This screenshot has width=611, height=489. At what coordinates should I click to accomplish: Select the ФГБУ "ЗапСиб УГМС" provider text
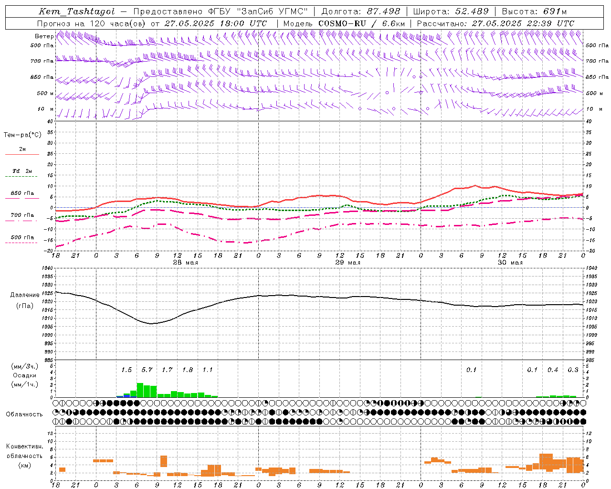point(258,11)
